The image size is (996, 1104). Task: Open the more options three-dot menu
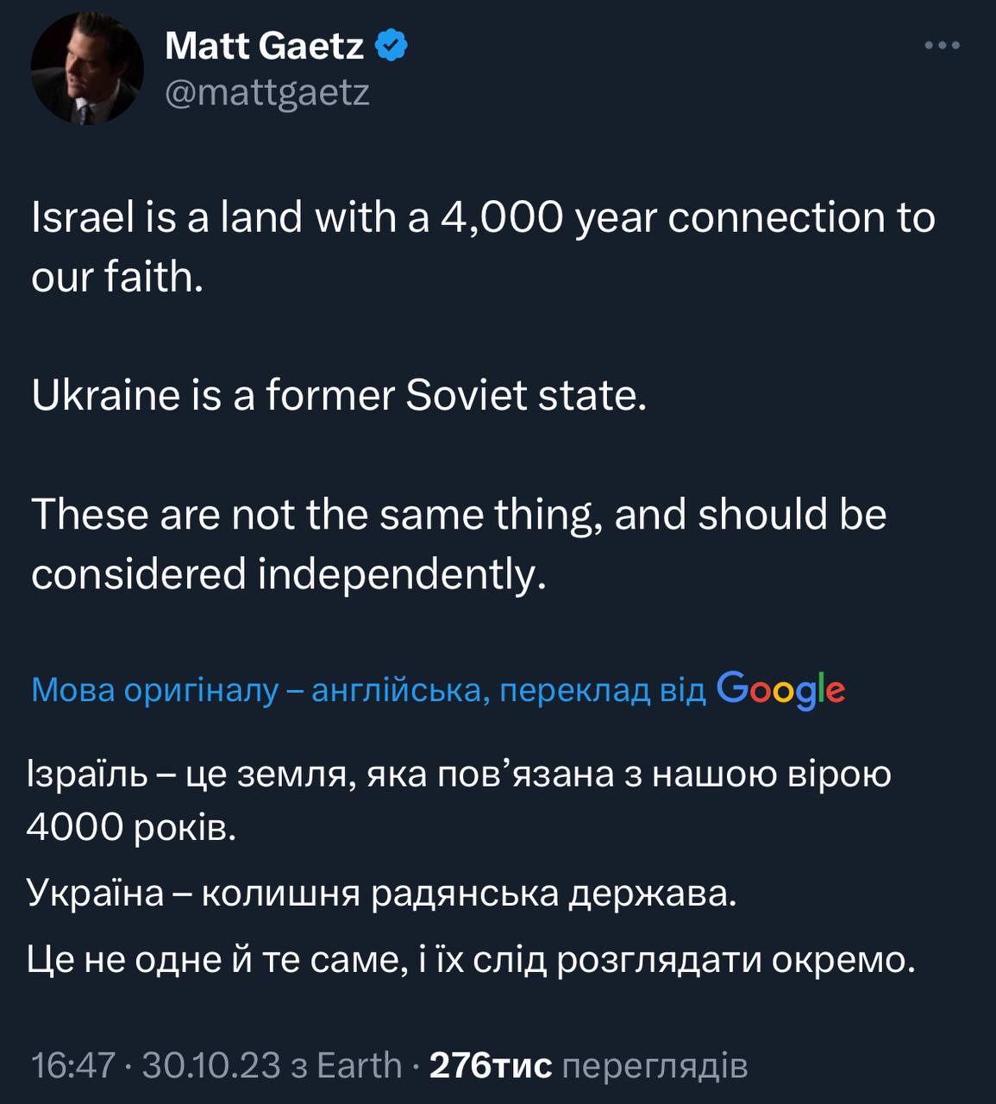(x=942, y=46)
